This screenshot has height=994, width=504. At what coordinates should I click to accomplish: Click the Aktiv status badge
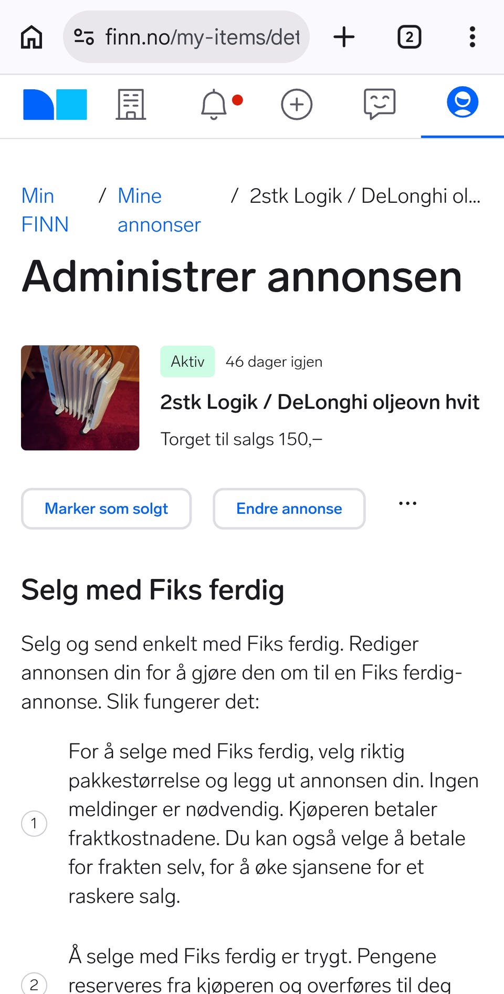tap(187, 361)
